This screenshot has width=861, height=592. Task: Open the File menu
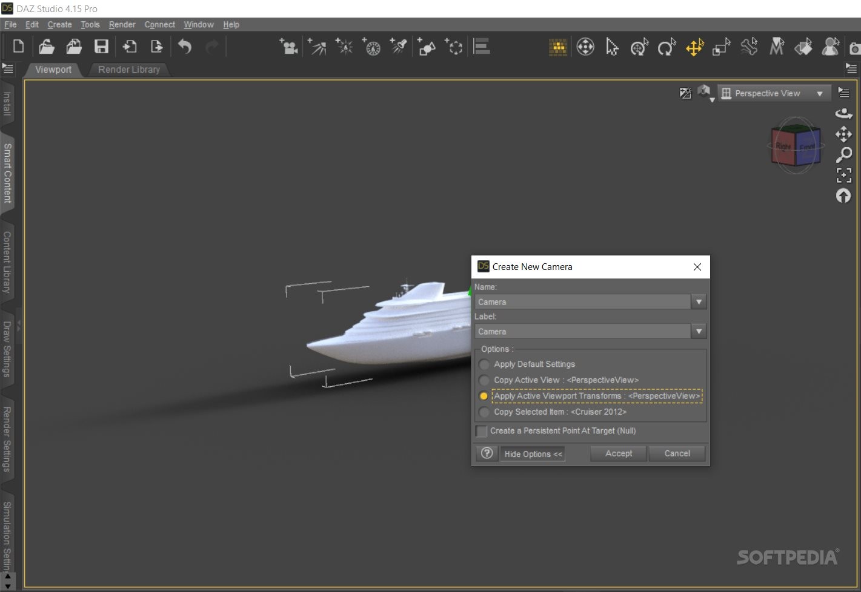pyautogui.click(x=10, y=25)
